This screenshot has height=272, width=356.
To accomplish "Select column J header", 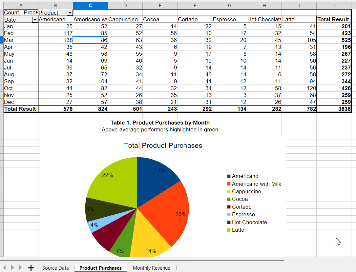I will [334, 6].
